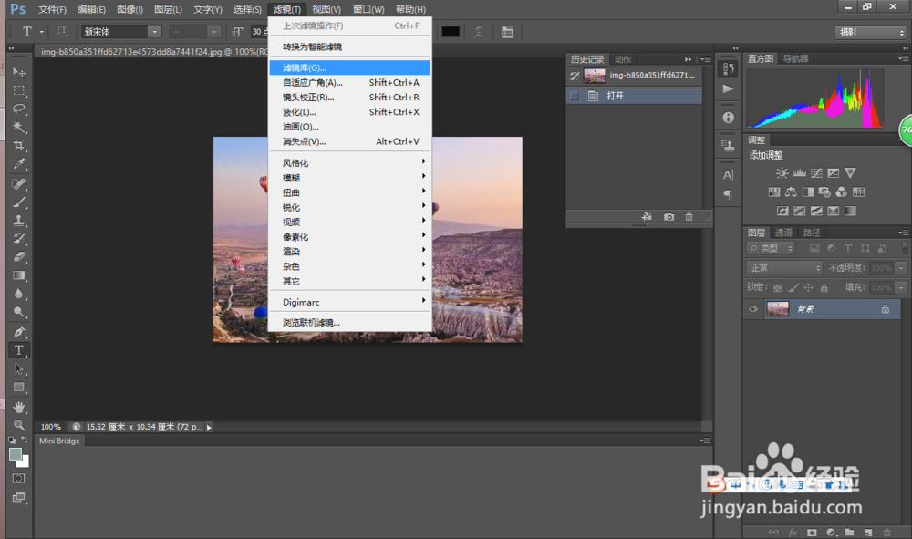
Task: Open the 图像(I) menu
Action: [130, 9]
